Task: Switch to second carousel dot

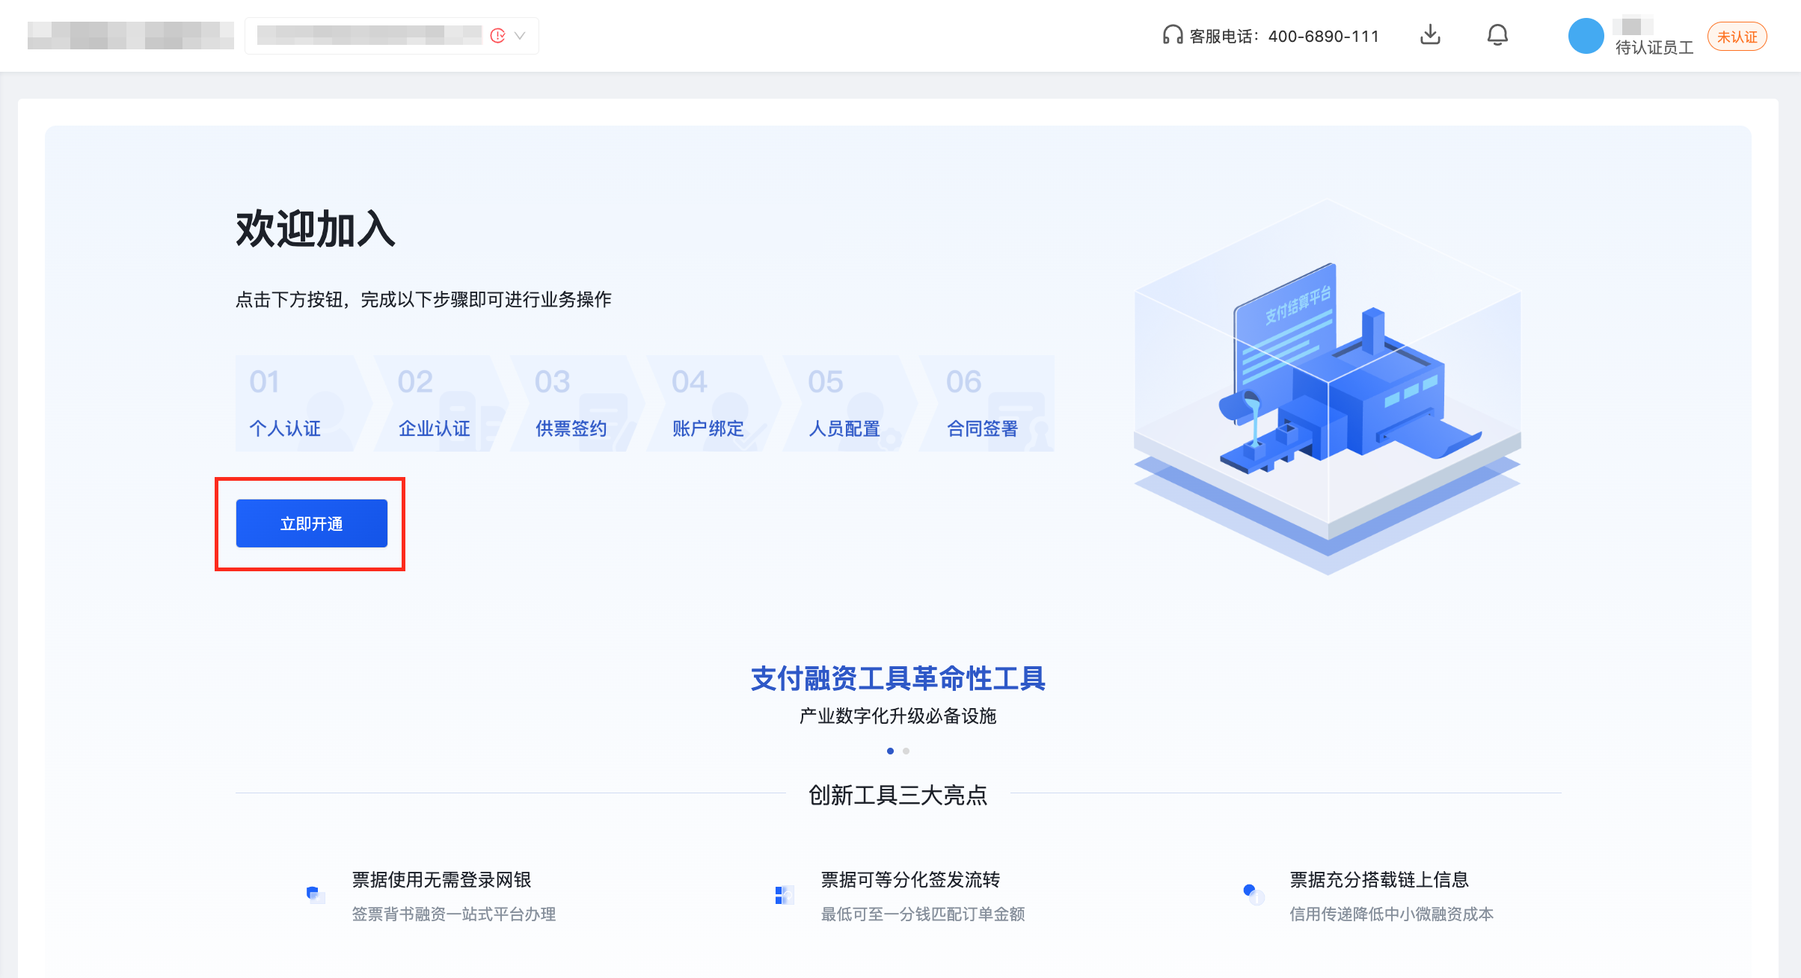Action: pyautogui.click(x=906, y=751)
